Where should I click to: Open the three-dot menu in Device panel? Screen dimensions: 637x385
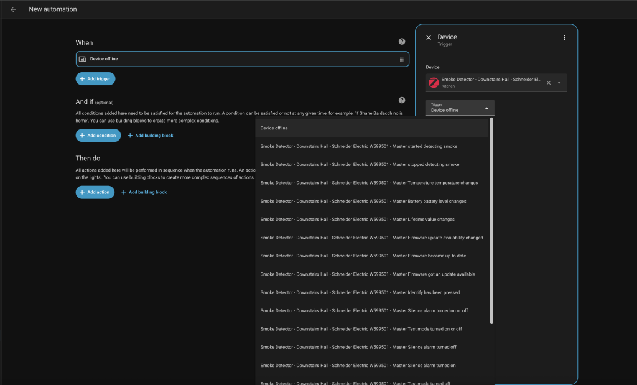[564, 38]
